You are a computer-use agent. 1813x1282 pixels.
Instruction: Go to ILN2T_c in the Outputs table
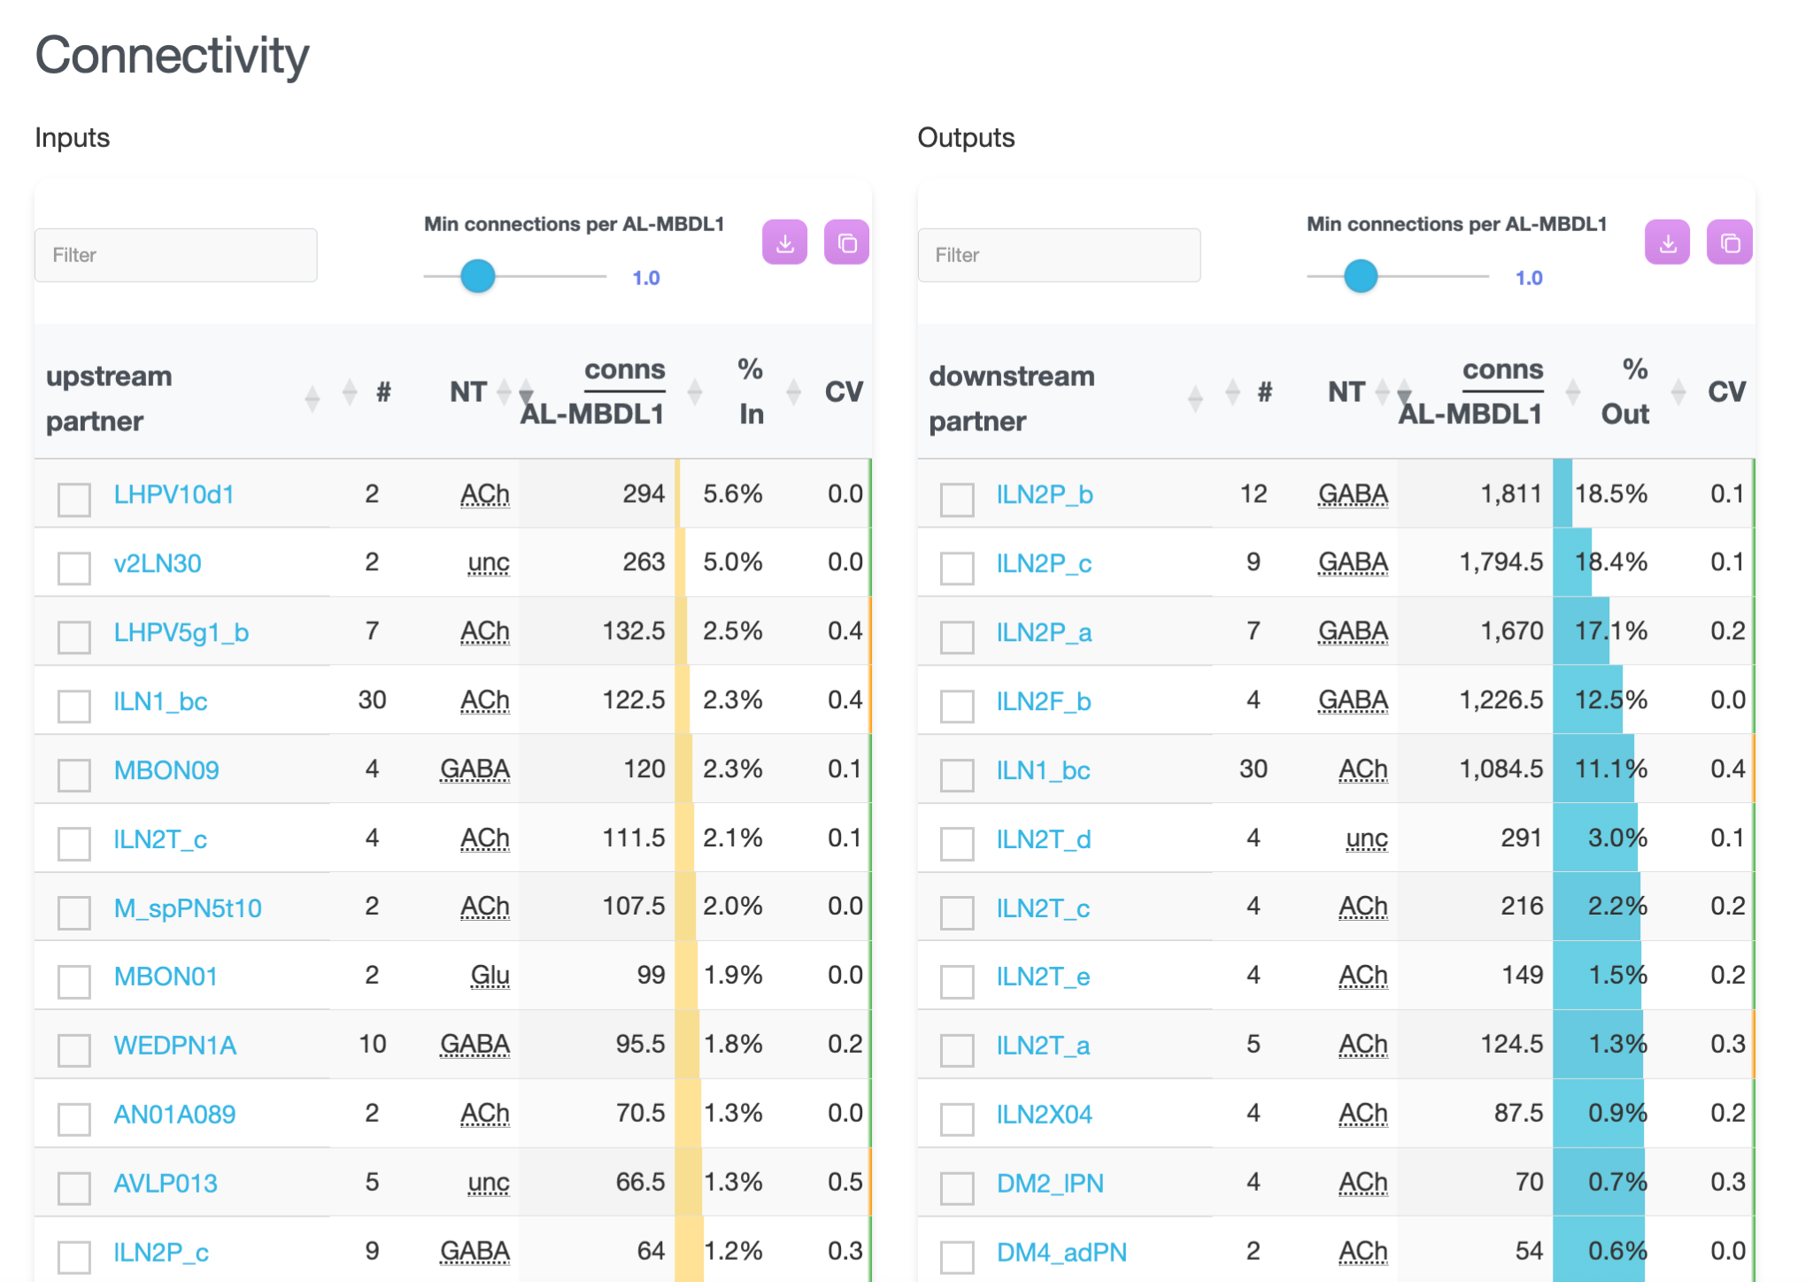1043,908
